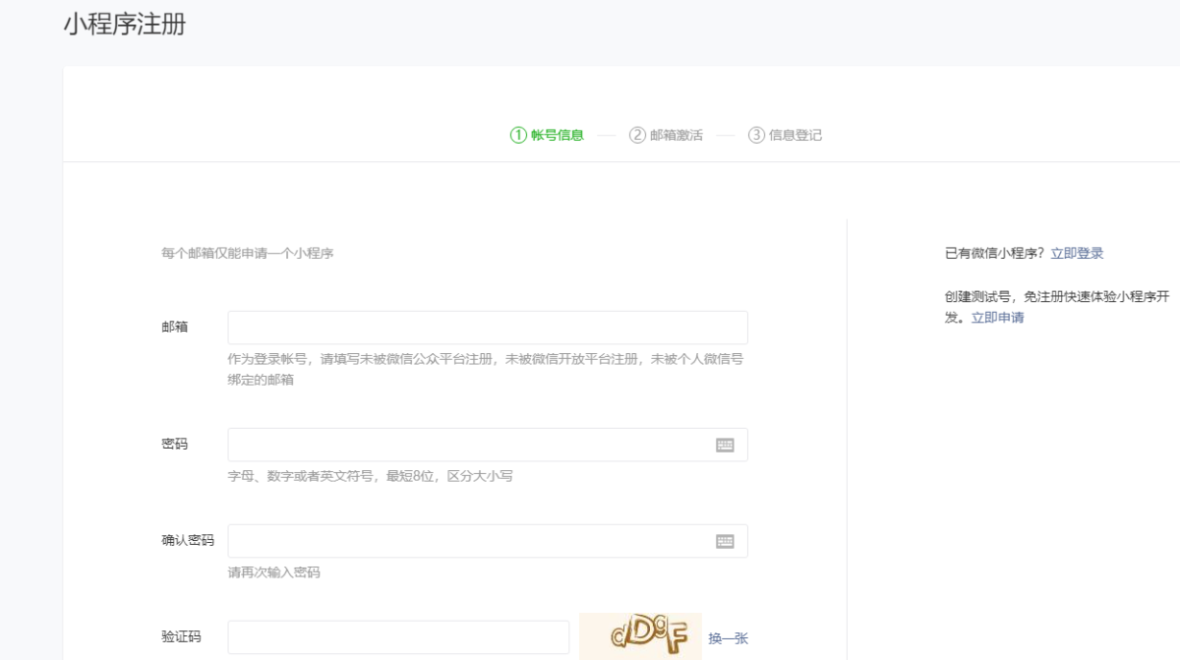Focus the 密码 input field
Image resolution: width=1180 pixels, height=660 pixels.
coord(467,445)
